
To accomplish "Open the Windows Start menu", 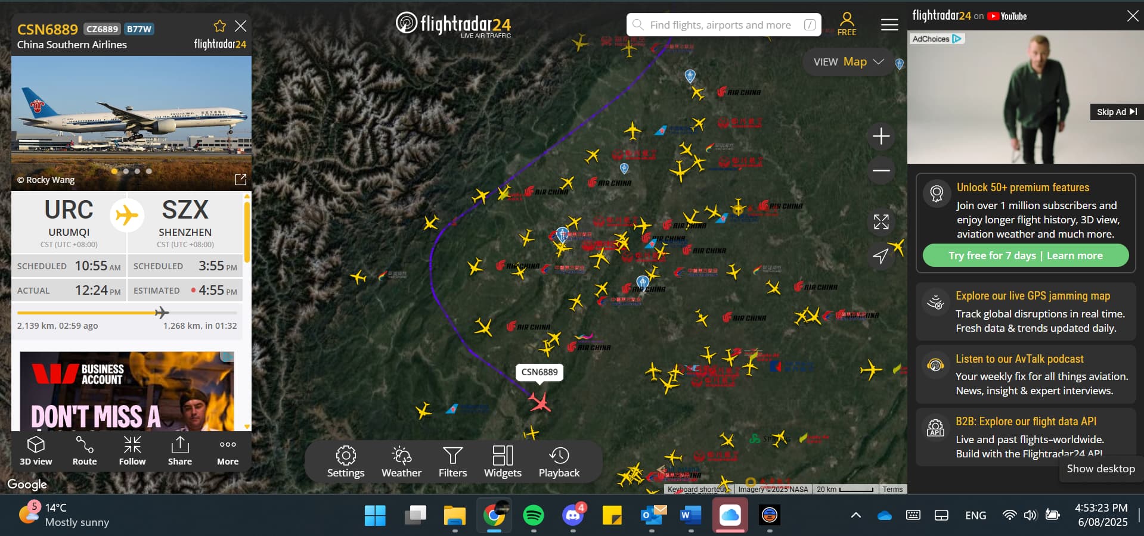I will tap(375, 515).
